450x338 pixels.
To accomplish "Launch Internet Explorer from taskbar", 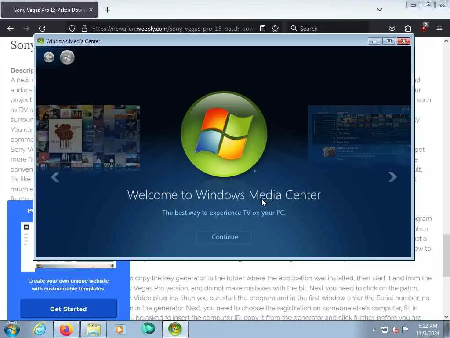I will point(39,329).
